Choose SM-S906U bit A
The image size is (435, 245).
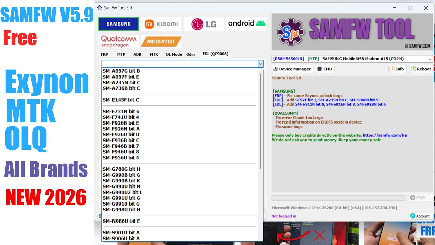tap(121, 239)
